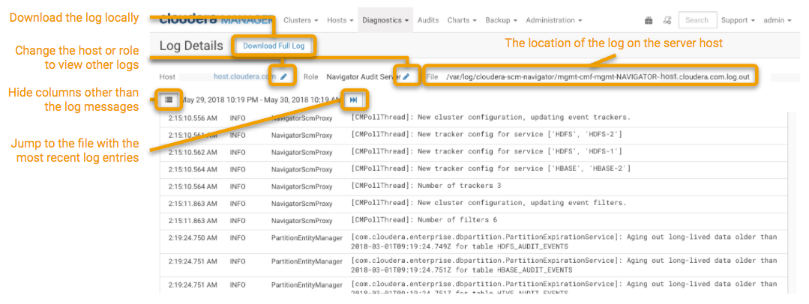Open the Backup dropdown menu
Screen dimensions: 809x304
[x=502, y=20]
